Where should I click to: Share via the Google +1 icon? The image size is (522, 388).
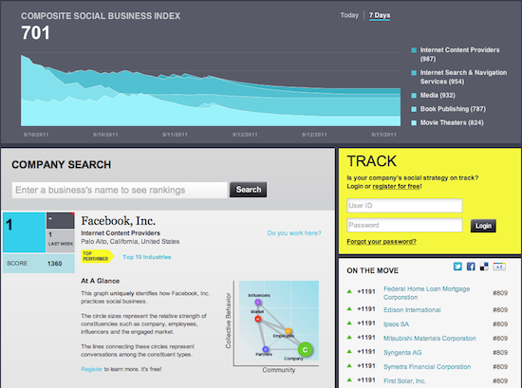coord(499,267)
